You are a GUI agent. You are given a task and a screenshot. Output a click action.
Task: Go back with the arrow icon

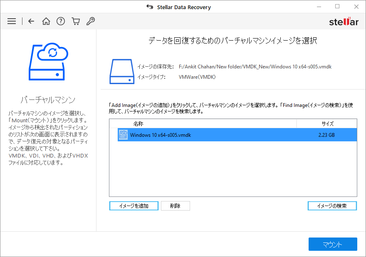coord(31,21)
